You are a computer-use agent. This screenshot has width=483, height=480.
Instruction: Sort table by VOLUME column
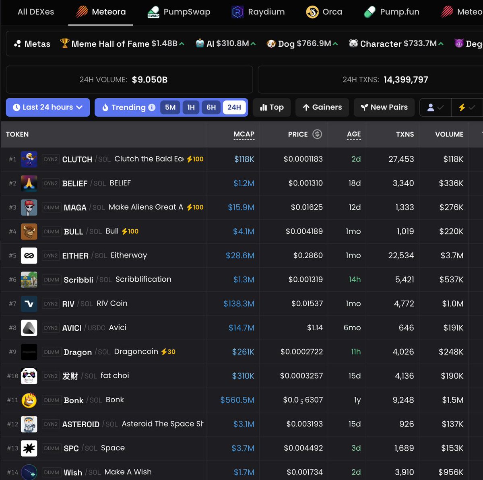pyautogui.click(x=449, y=134)
